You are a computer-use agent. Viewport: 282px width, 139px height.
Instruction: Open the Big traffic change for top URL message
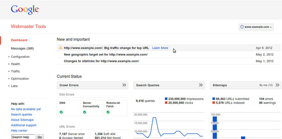[106, 48]
